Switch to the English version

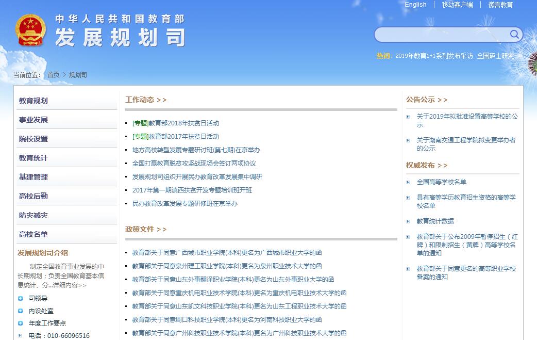click(x=415, y=5)
